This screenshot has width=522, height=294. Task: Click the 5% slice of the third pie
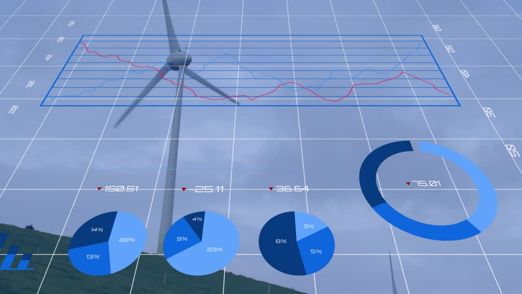317,250
